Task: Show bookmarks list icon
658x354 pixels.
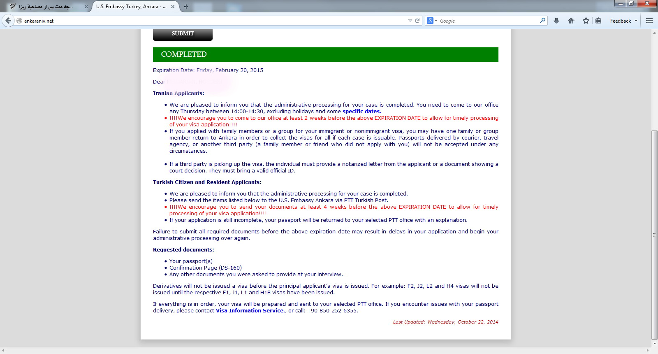Action: pyautogui.click(x=598, y=21)
